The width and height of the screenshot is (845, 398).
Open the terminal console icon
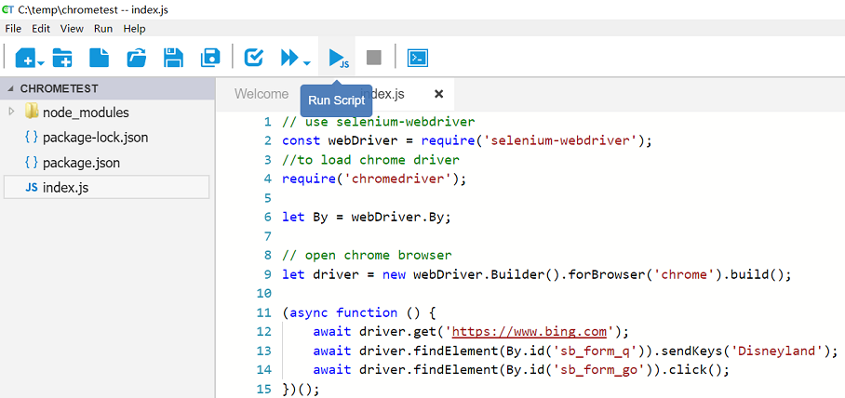click(418, 58)
